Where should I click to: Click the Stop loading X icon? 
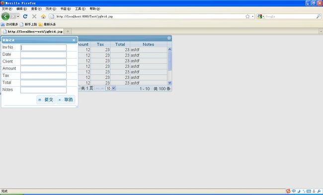[x=34, y=16]
